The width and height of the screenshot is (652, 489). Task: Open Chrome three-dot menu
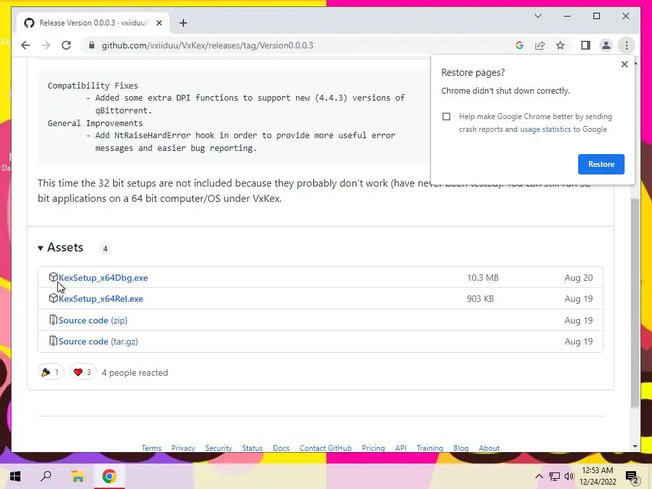pyautogui.click(x=627, y=45)
